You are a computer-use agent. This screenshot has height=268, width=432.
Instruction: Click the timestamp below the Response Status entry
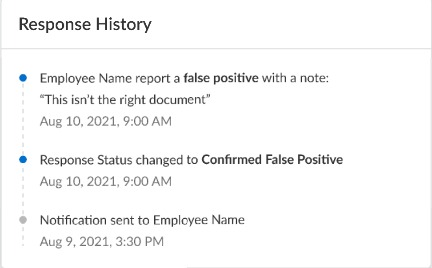click(x=105, y=181)
